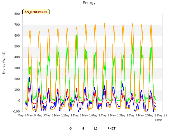This screenshot has height=134, width=179.
Task: Click the 800 y-axis tick label
Action: [x=17, y=14]
